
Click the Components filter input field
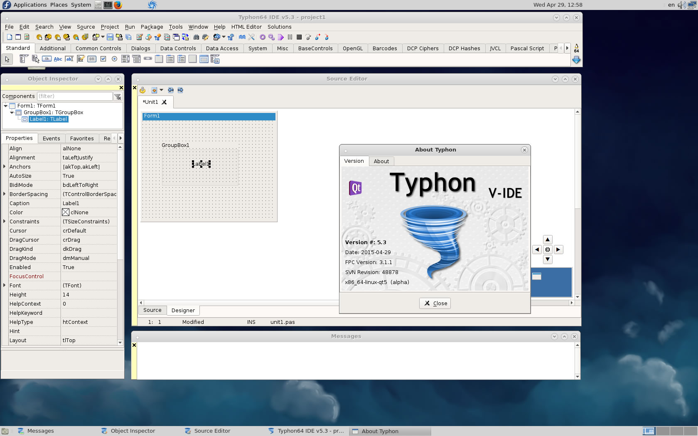[75, 96]
